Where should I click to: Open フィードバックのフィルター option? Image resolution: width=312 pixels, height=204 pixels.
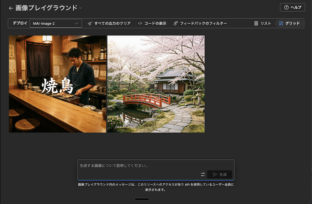[x=204, y=23]
